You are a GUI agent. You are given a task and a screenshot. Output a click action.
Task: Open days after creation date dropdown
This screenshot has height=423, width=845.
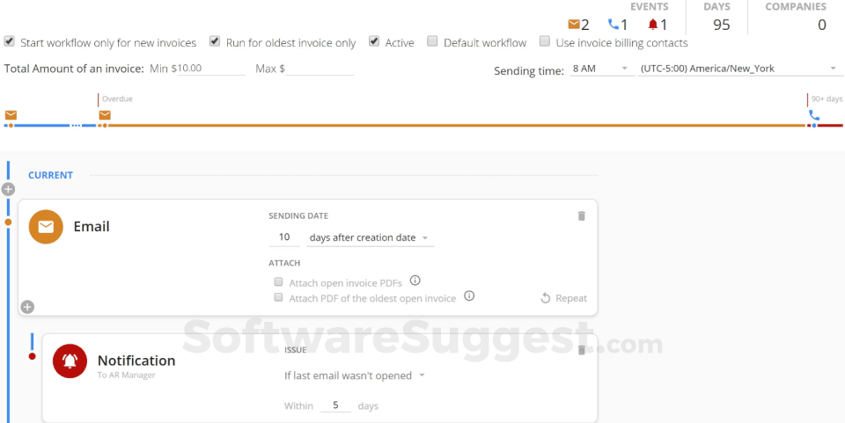tap(369, 238)
